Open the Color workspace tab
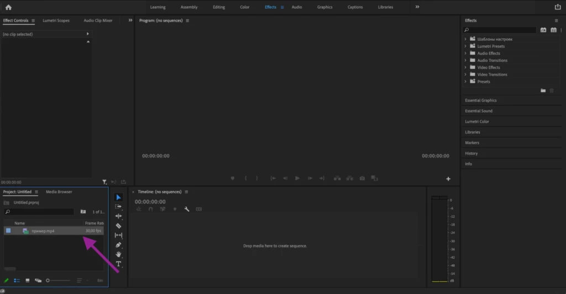This screenshot has height=294, width=566. 245,7
